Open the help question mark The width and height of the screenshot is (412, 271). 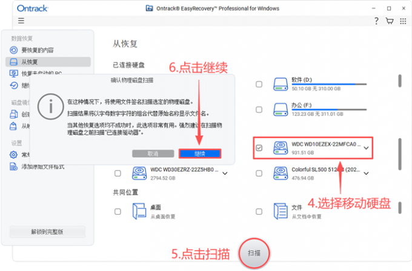[x=376, y=21]
